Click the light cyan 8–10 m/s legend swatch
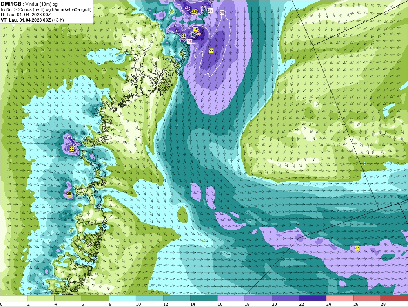 click(x=122, y=298)
